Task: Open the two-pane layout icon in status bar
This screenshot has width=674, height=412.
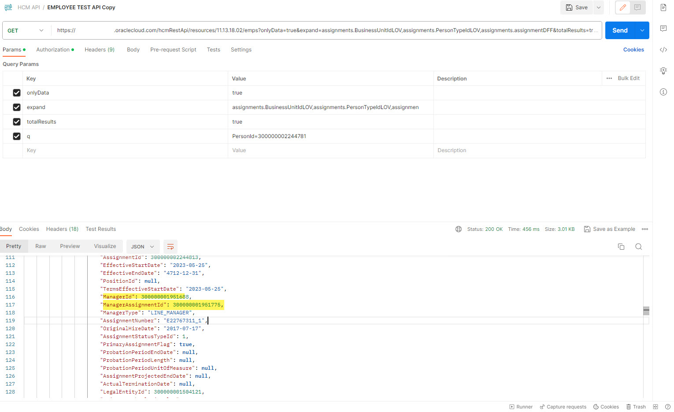Action: tap(655, 407)
